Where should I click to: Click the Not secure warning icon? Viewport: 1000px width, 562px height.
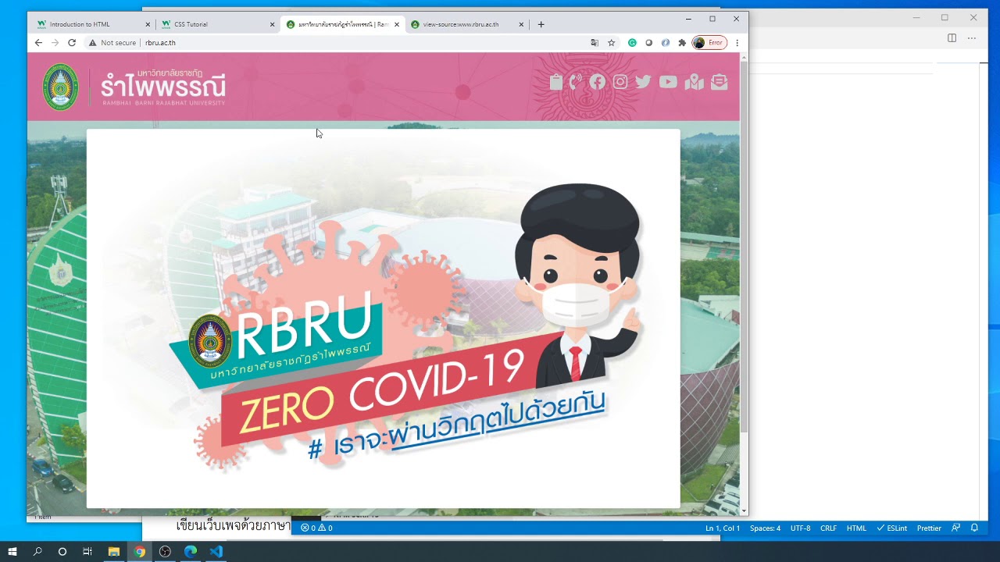(x=92, y=43)
